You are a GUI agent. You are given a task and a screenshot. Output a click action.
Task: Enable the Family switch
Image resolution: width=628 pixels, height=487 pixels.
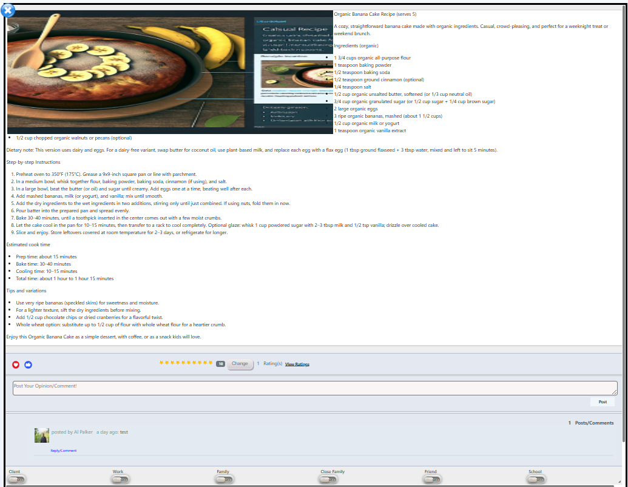pos(225,479)
